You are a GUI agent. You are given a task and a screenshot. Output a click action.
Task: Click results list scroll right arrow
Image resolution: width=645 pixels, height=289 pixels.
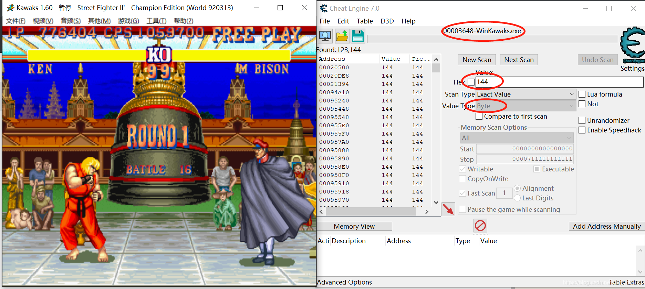[427, 211]
